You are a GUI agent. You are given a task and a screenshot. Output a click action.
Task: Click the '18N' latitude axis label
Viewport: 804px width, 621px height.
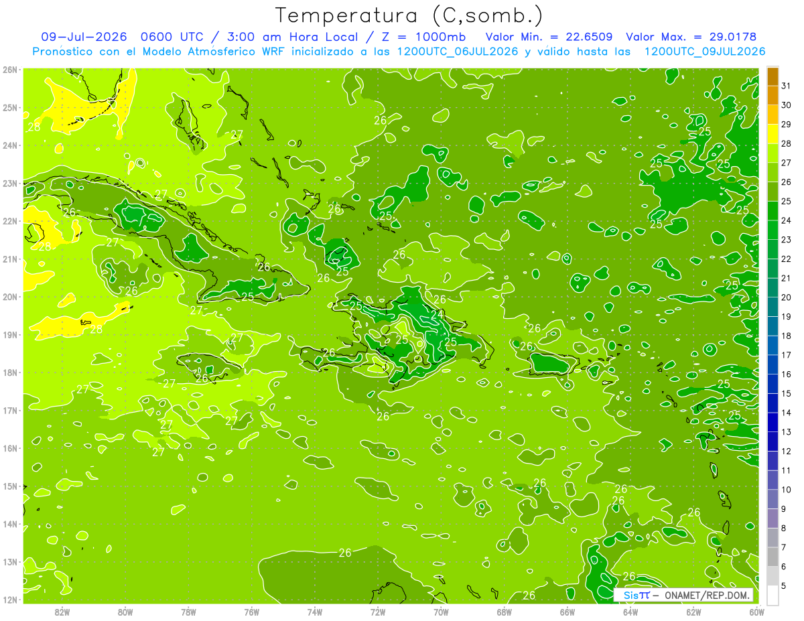point(10,372)
